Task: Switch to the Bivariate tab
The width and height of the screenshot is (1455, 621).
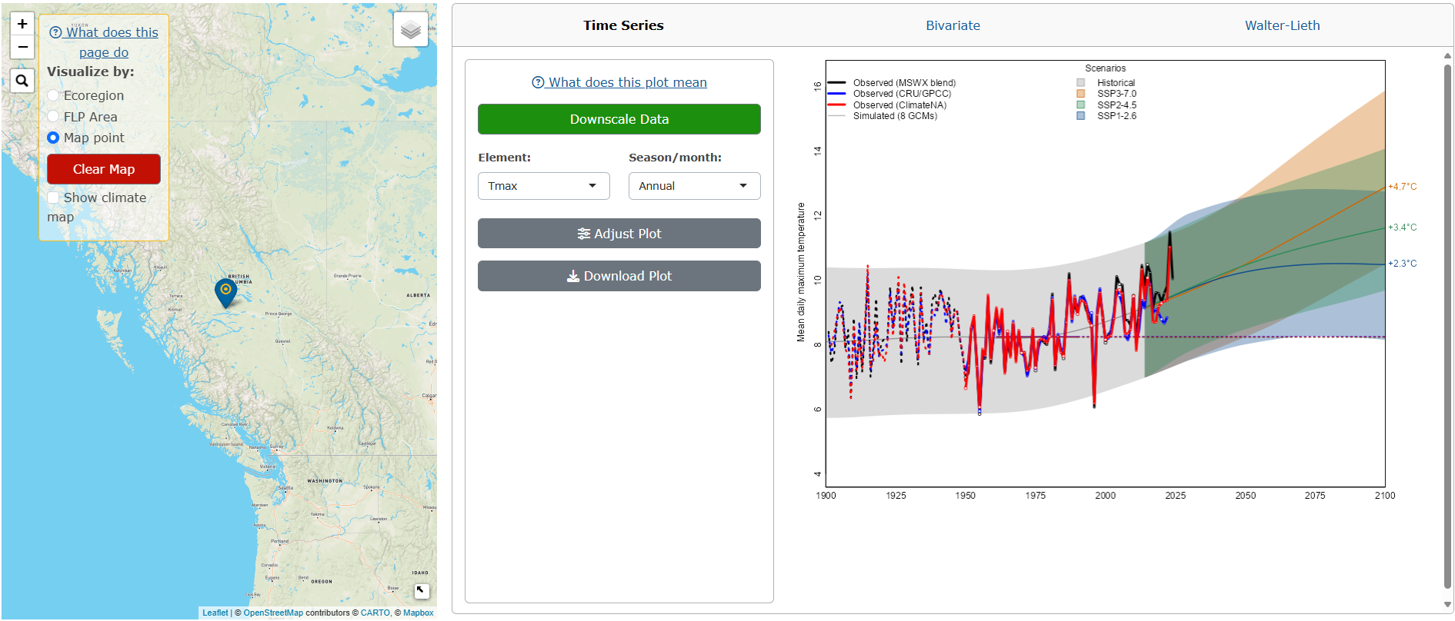Action: point(953,25)
